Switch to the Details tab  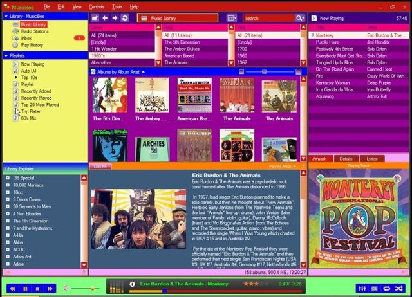(346, 159)
